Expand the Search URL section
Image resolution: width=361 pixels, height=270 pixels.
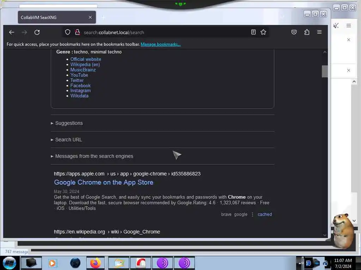[x=66, y=140]
